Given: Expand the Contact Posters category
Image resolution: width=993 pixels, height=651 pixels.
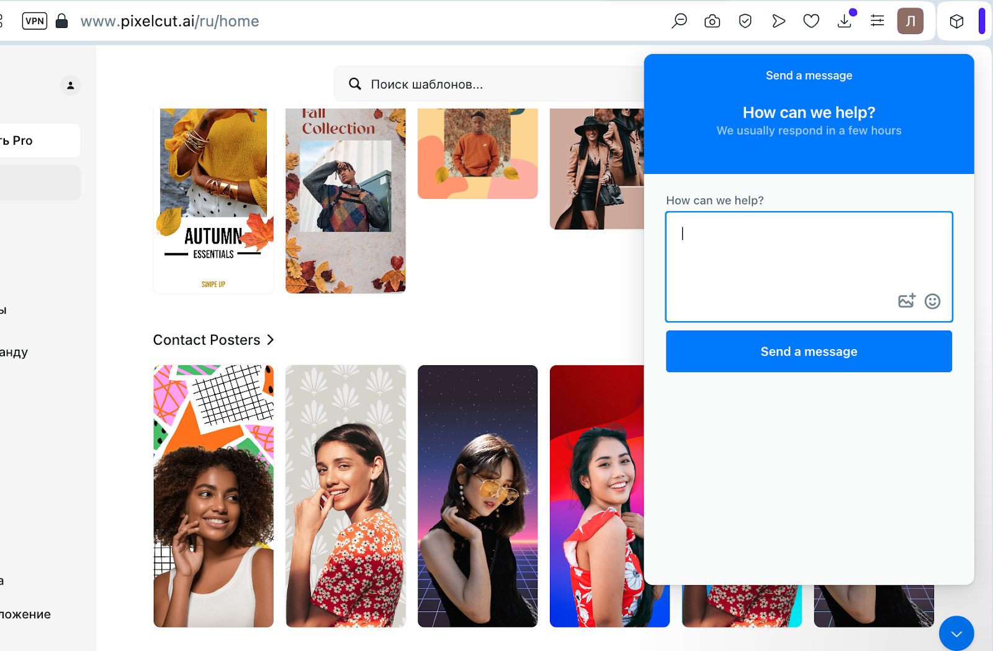Looking at the screenshot, I should click(213, 340).
